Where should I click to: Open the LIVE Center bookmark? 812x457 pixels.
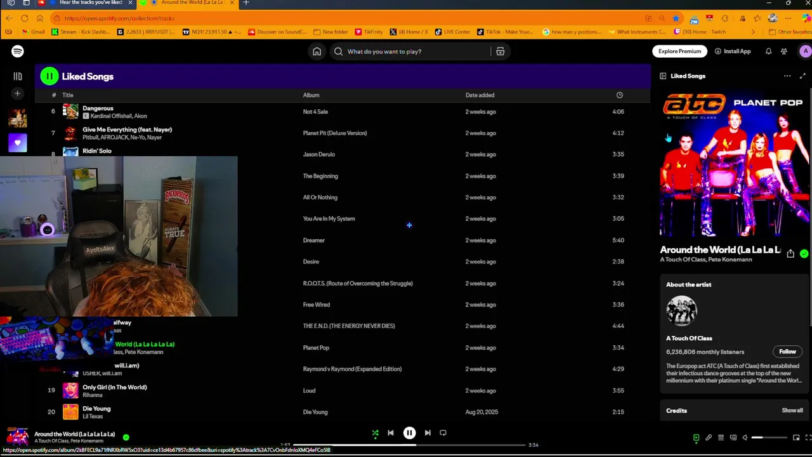point(453,32)
